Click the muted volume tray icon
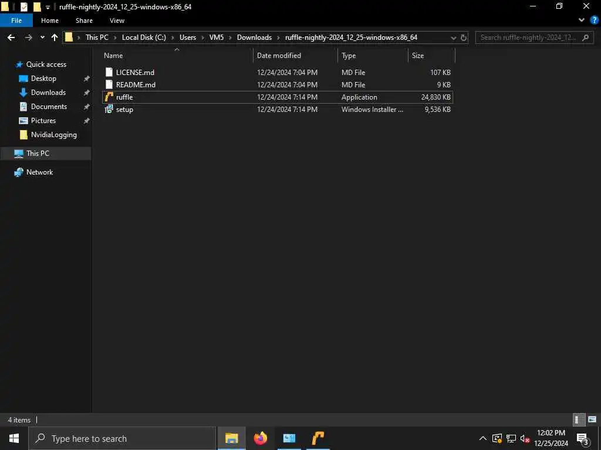The height and width of the screenshot is (450, 601). pos(525,438)
